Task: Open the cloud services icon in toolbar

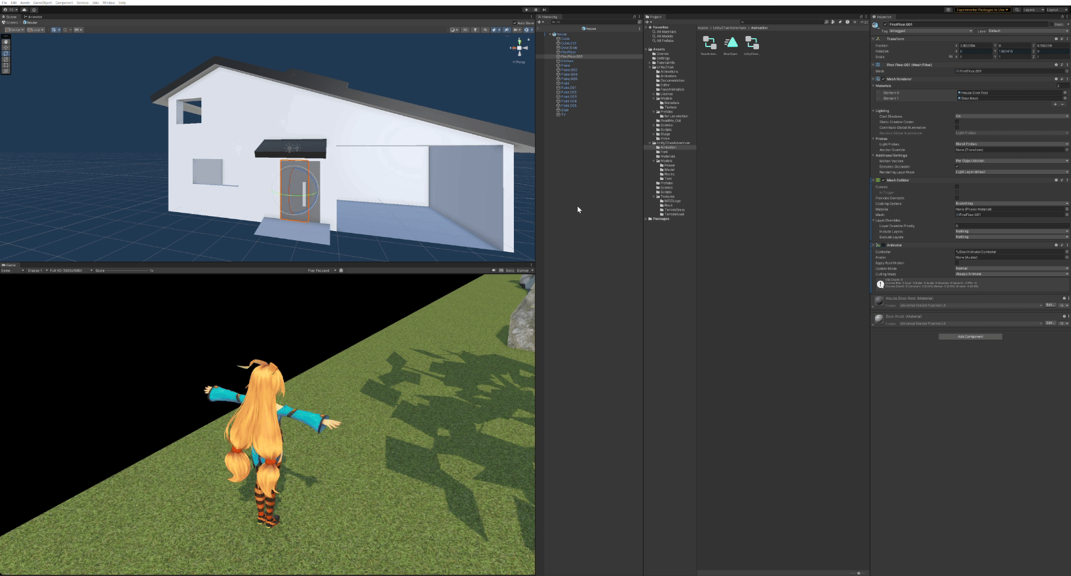Action: (24, 10)
